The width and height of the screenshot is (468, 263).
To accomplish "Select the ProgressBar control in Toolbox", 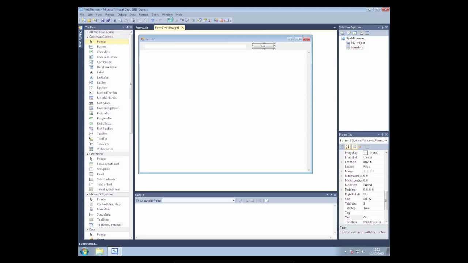I will [105, 118].
